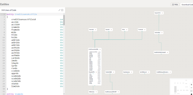Screen dimensions: 193x95
Task: Select the KeyCompute node label in diagram
Action: point(127,72)
